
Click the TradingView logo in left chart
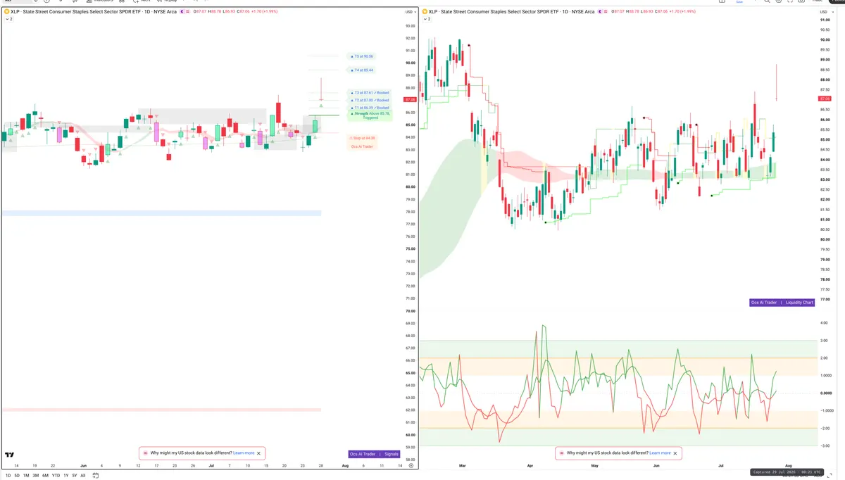click(x=10, y=455)
